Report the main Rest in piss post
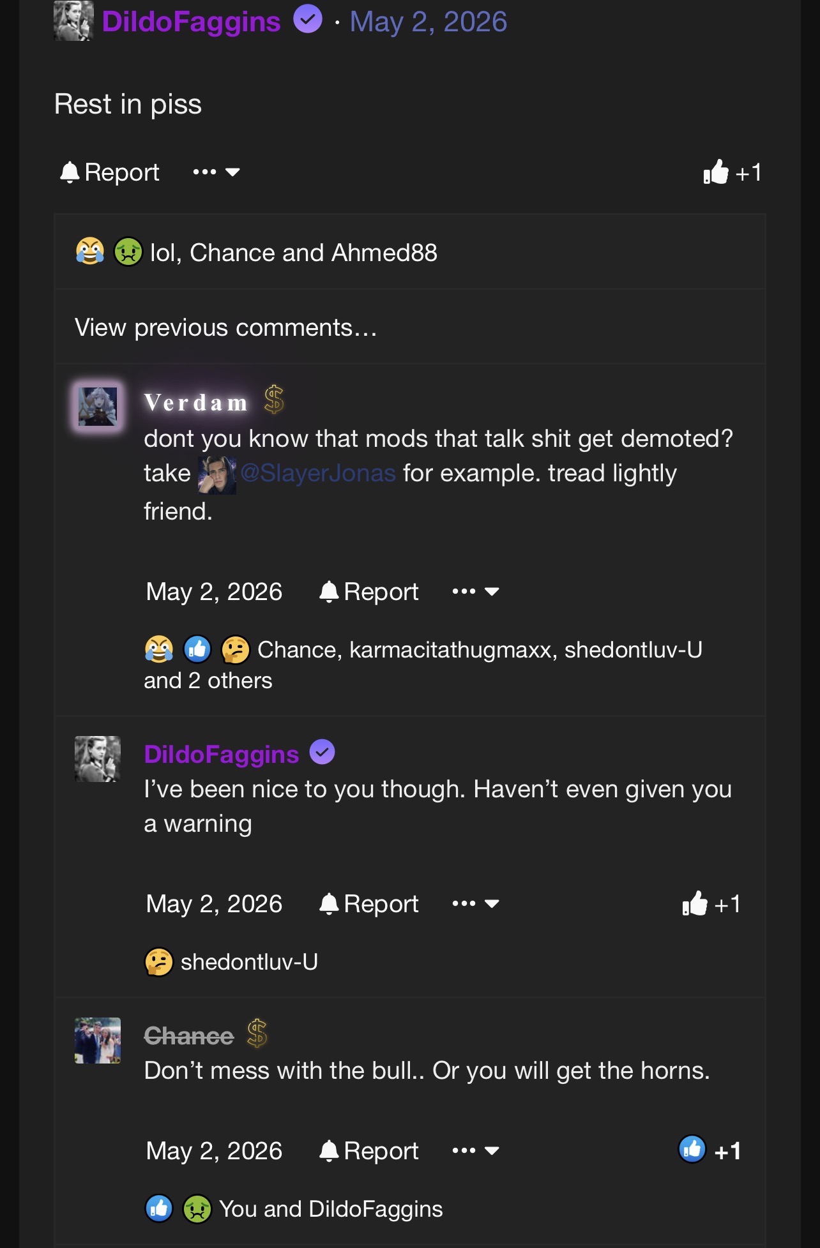The image size is (820, 1248). (x=109, y=172)
